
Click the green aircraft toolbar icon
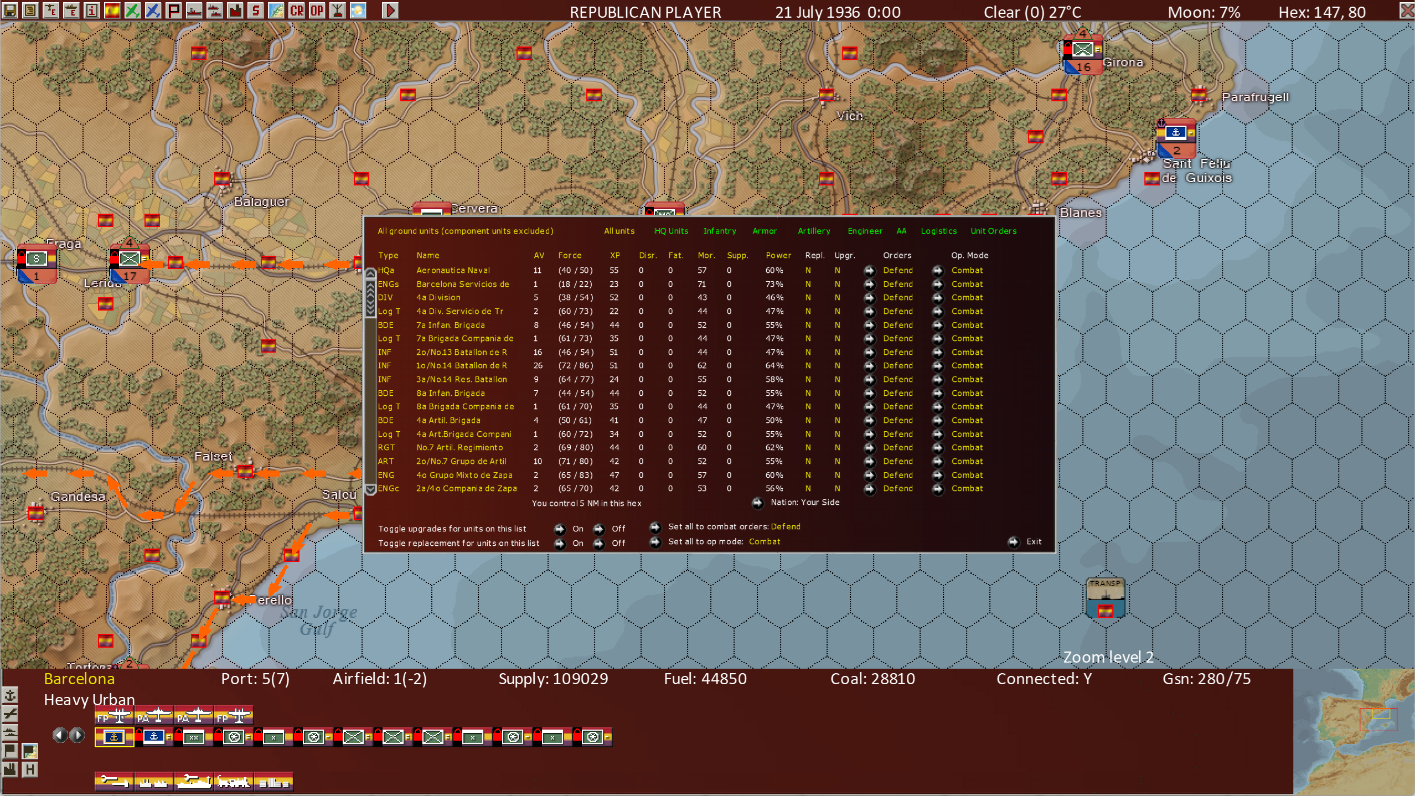132,10
